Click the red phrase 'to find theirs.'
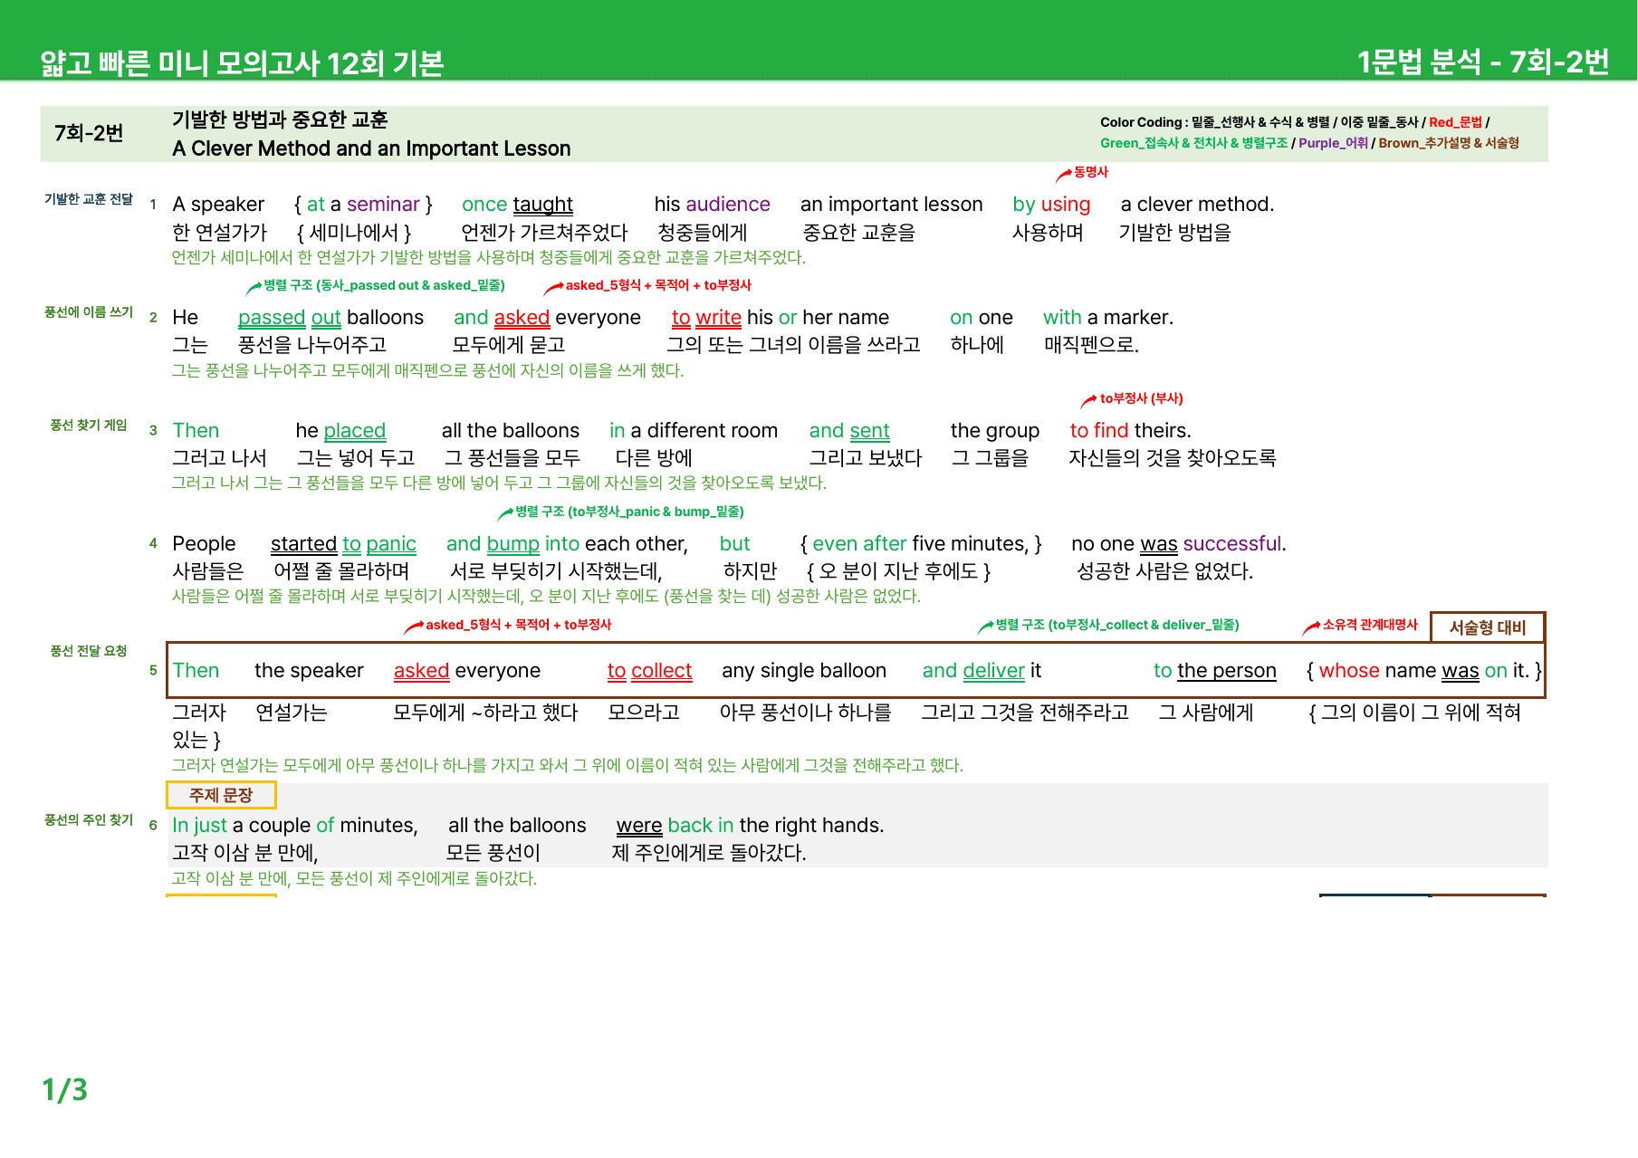Screen dimensions: 1638x1158 click(1130, 431)
